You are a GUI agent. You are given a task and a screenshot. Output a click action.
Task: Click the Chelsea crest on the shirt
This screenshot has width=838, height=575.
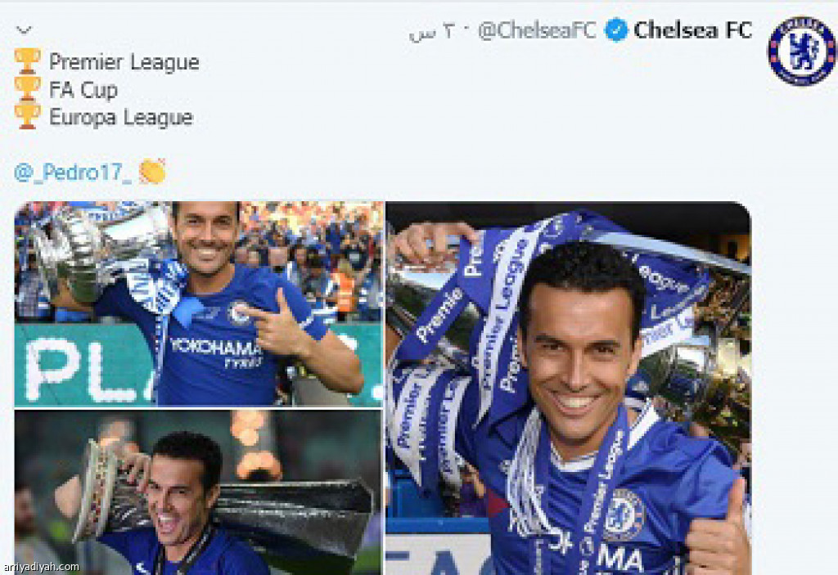tap(623, 514)
